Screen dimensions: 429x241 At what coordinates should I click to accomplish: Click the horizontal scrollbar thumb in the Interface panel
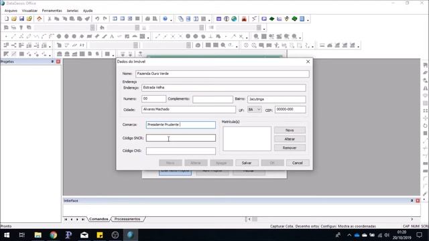255,219
